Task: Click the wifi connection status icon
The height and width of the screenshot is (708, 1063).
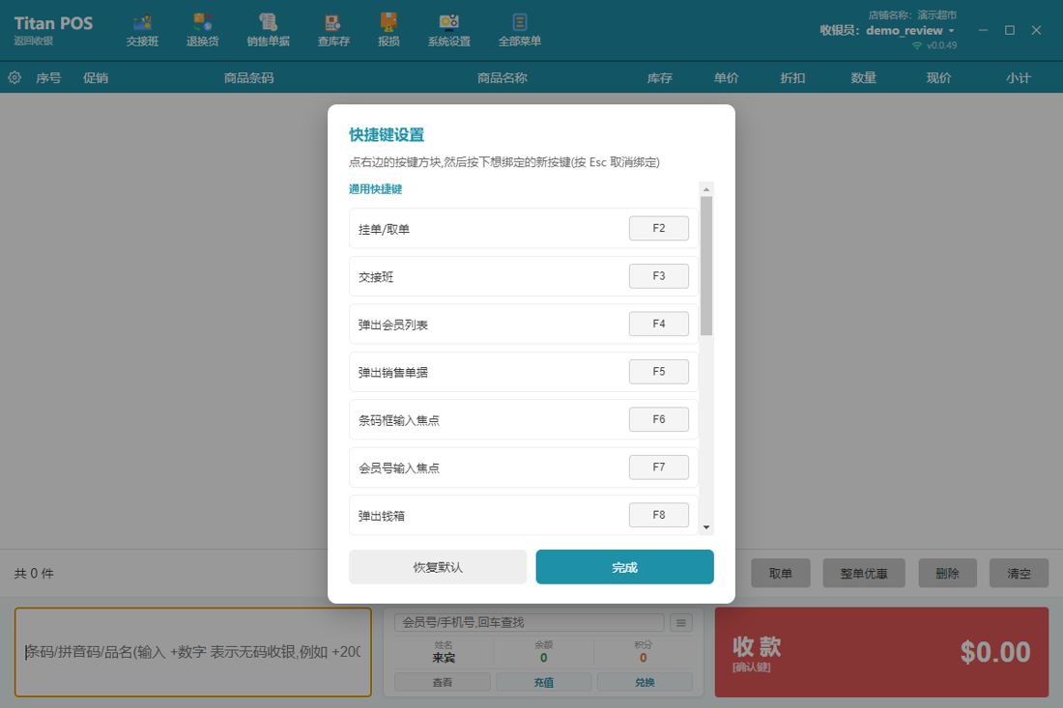Action: [916, 45]
